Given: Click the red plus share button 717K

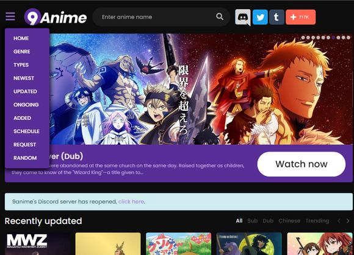Looking at the screenshot, I should click(x=300, y=17).
